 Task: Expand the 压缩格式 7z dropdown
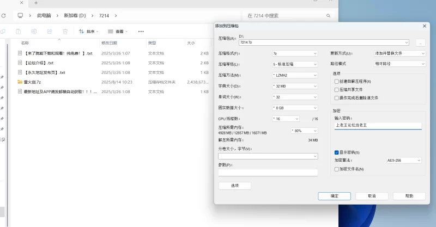(294, 53)
